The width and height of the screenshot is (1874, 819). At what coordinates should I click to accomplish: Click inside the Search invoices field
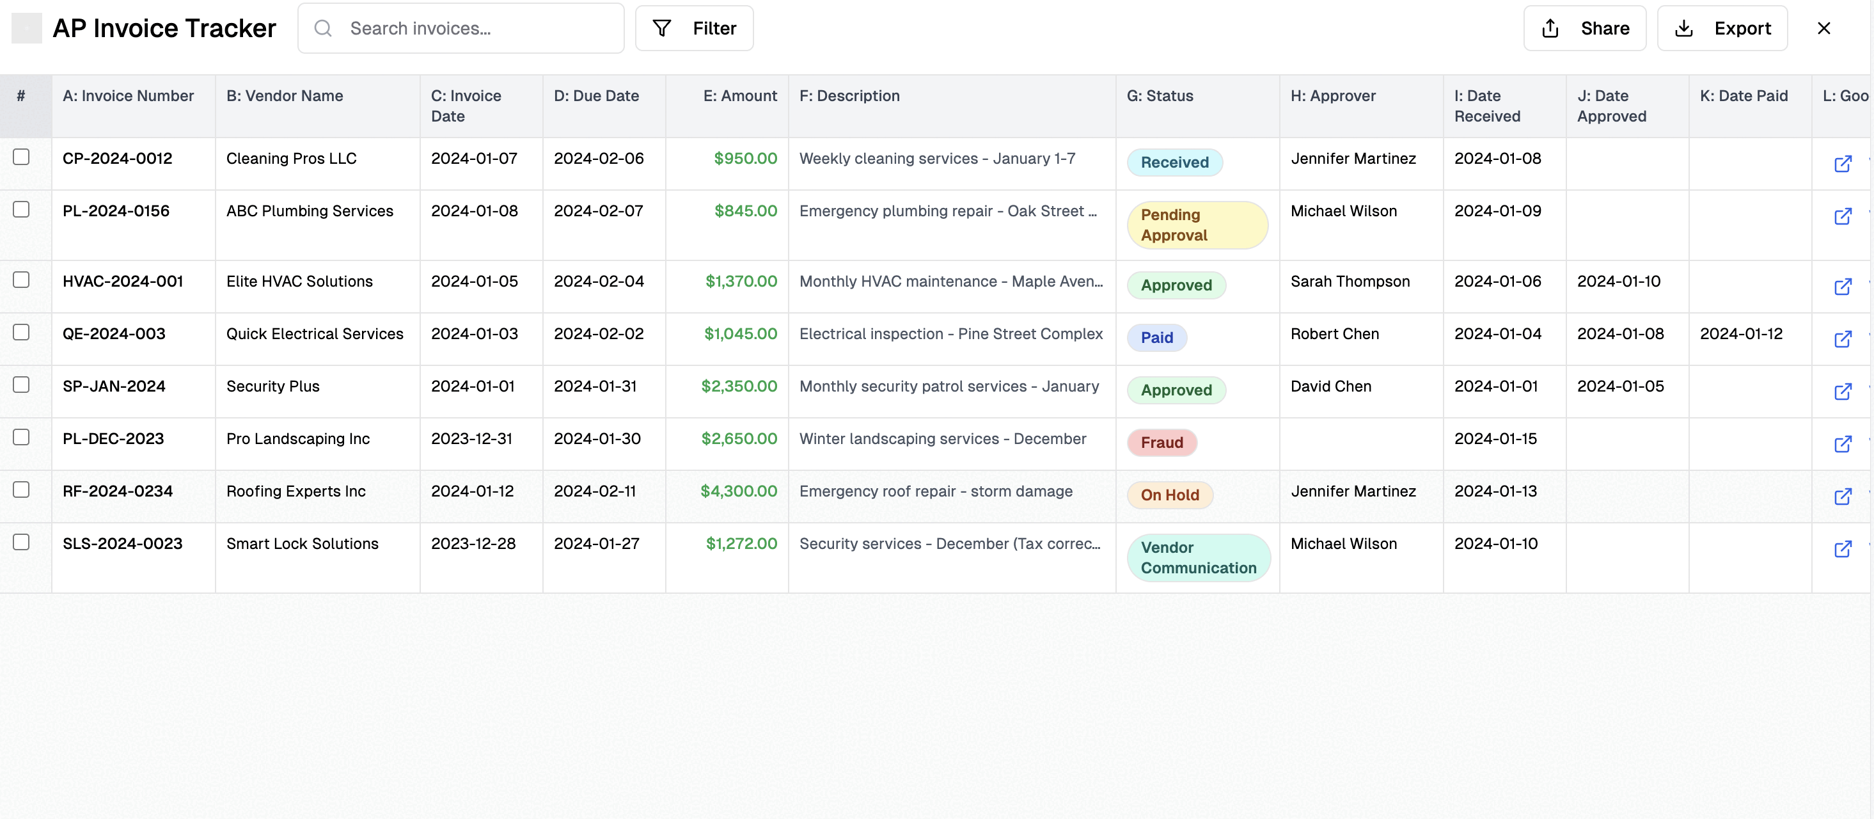tap(466, 28)
